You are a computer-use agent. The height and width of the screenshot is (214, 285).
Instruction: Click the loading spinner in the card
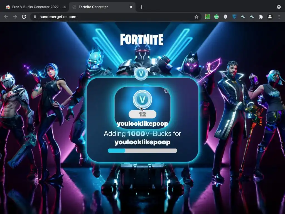click(166, 91)
